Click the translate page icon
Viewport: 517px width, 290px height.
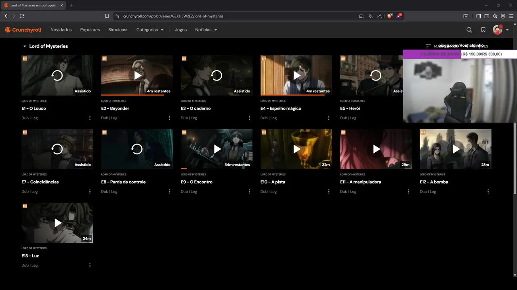pyautogui.click(x=370, y=16)
